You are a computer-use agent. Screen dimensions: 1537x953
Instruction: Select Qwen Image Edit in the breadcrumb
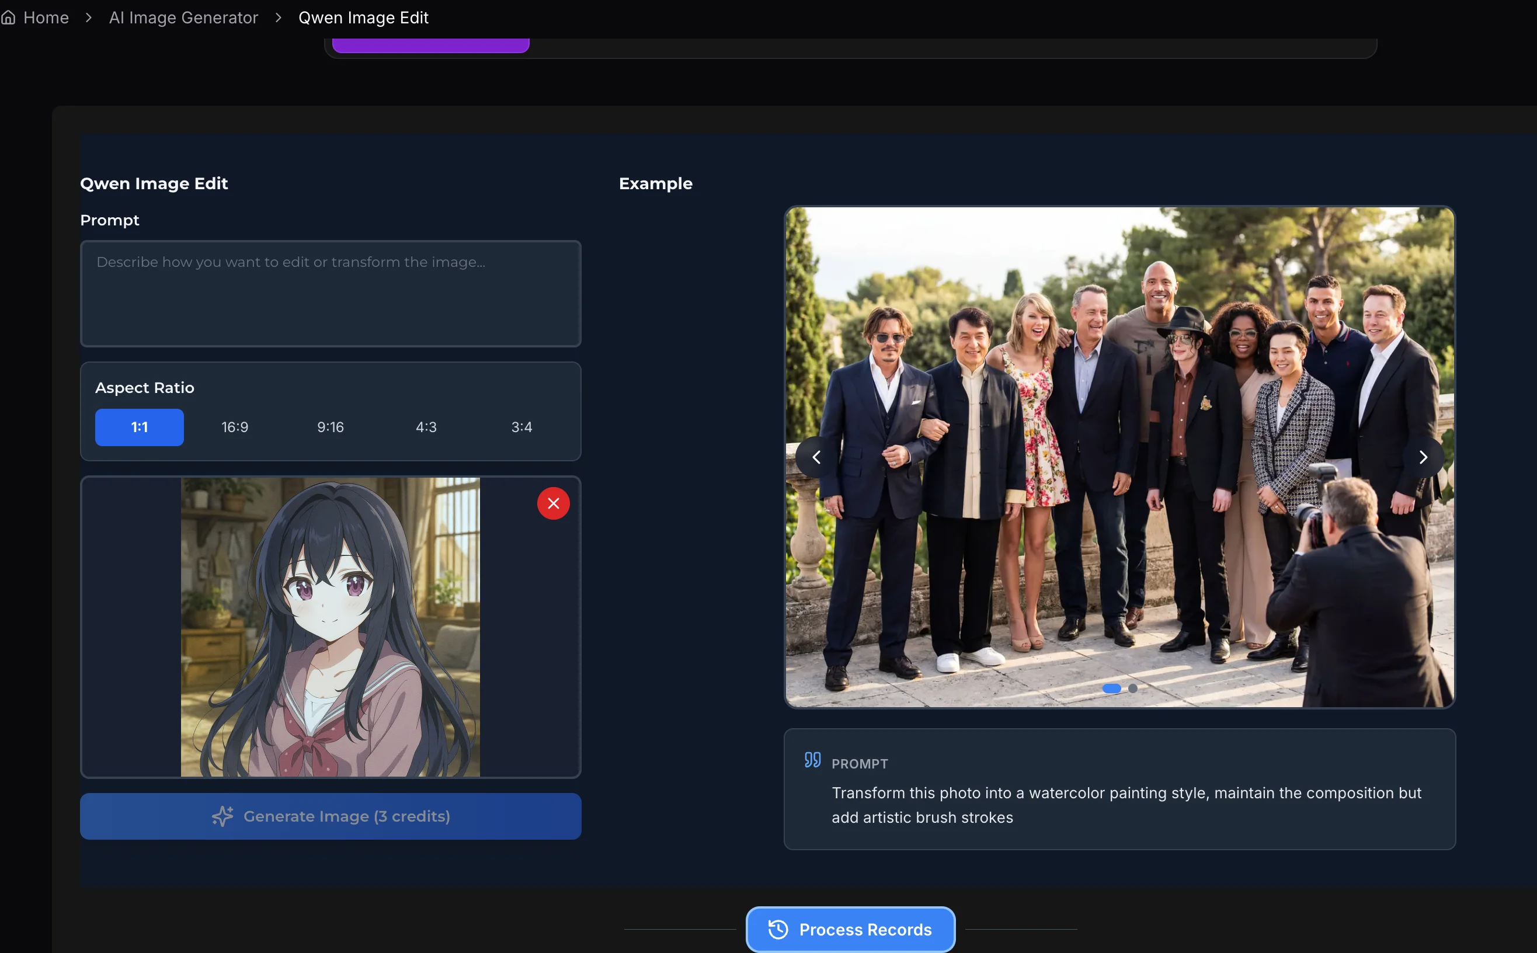tap(364, 17)
